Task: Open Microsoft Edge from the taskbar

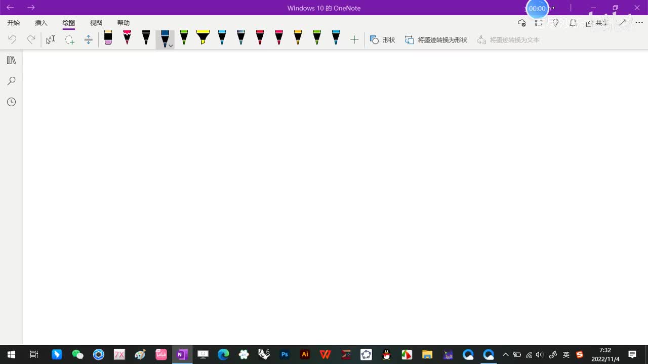Action: tap(223, 354)
